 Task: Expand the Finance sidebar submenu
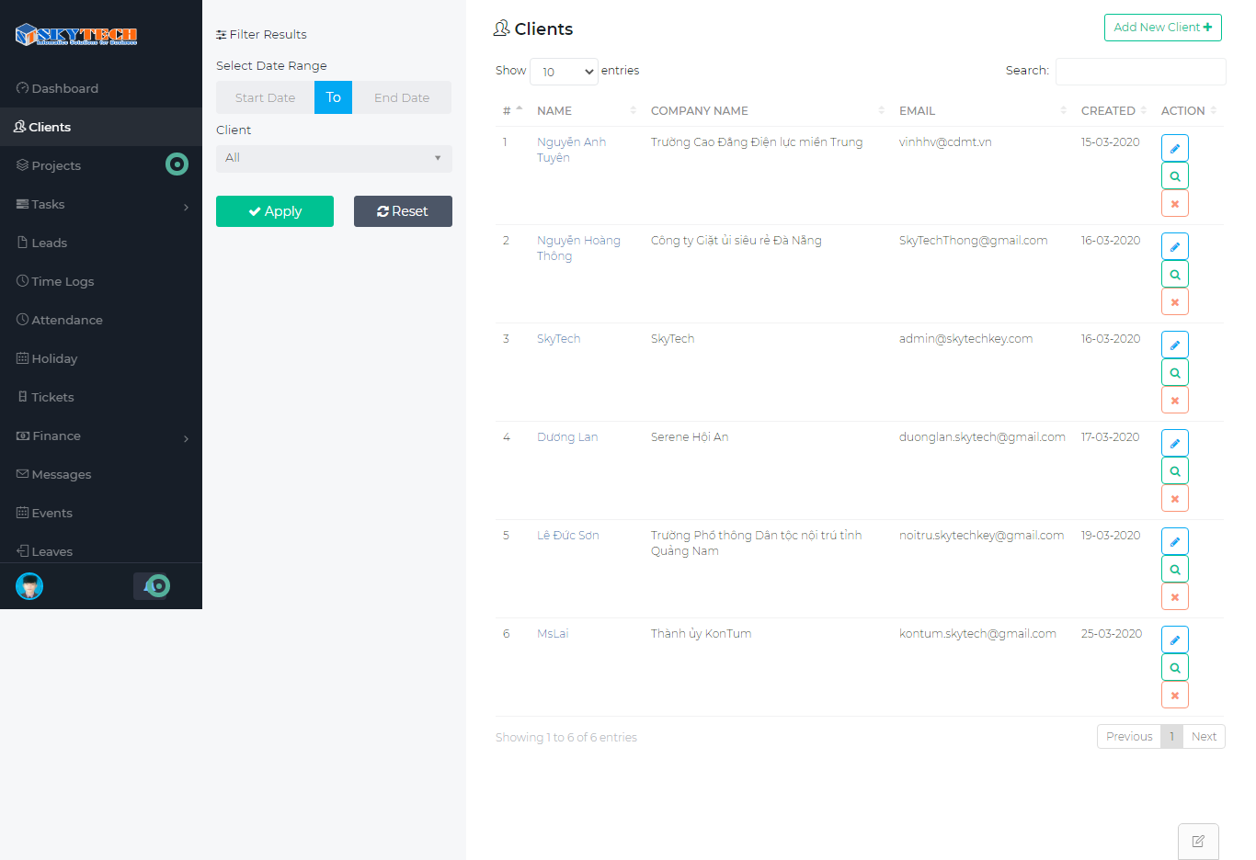point(55,436)
